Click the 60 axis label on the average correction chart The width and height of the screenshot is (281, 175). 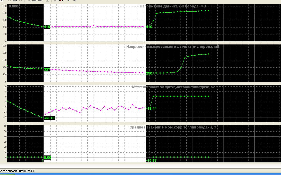coord(5,126)
